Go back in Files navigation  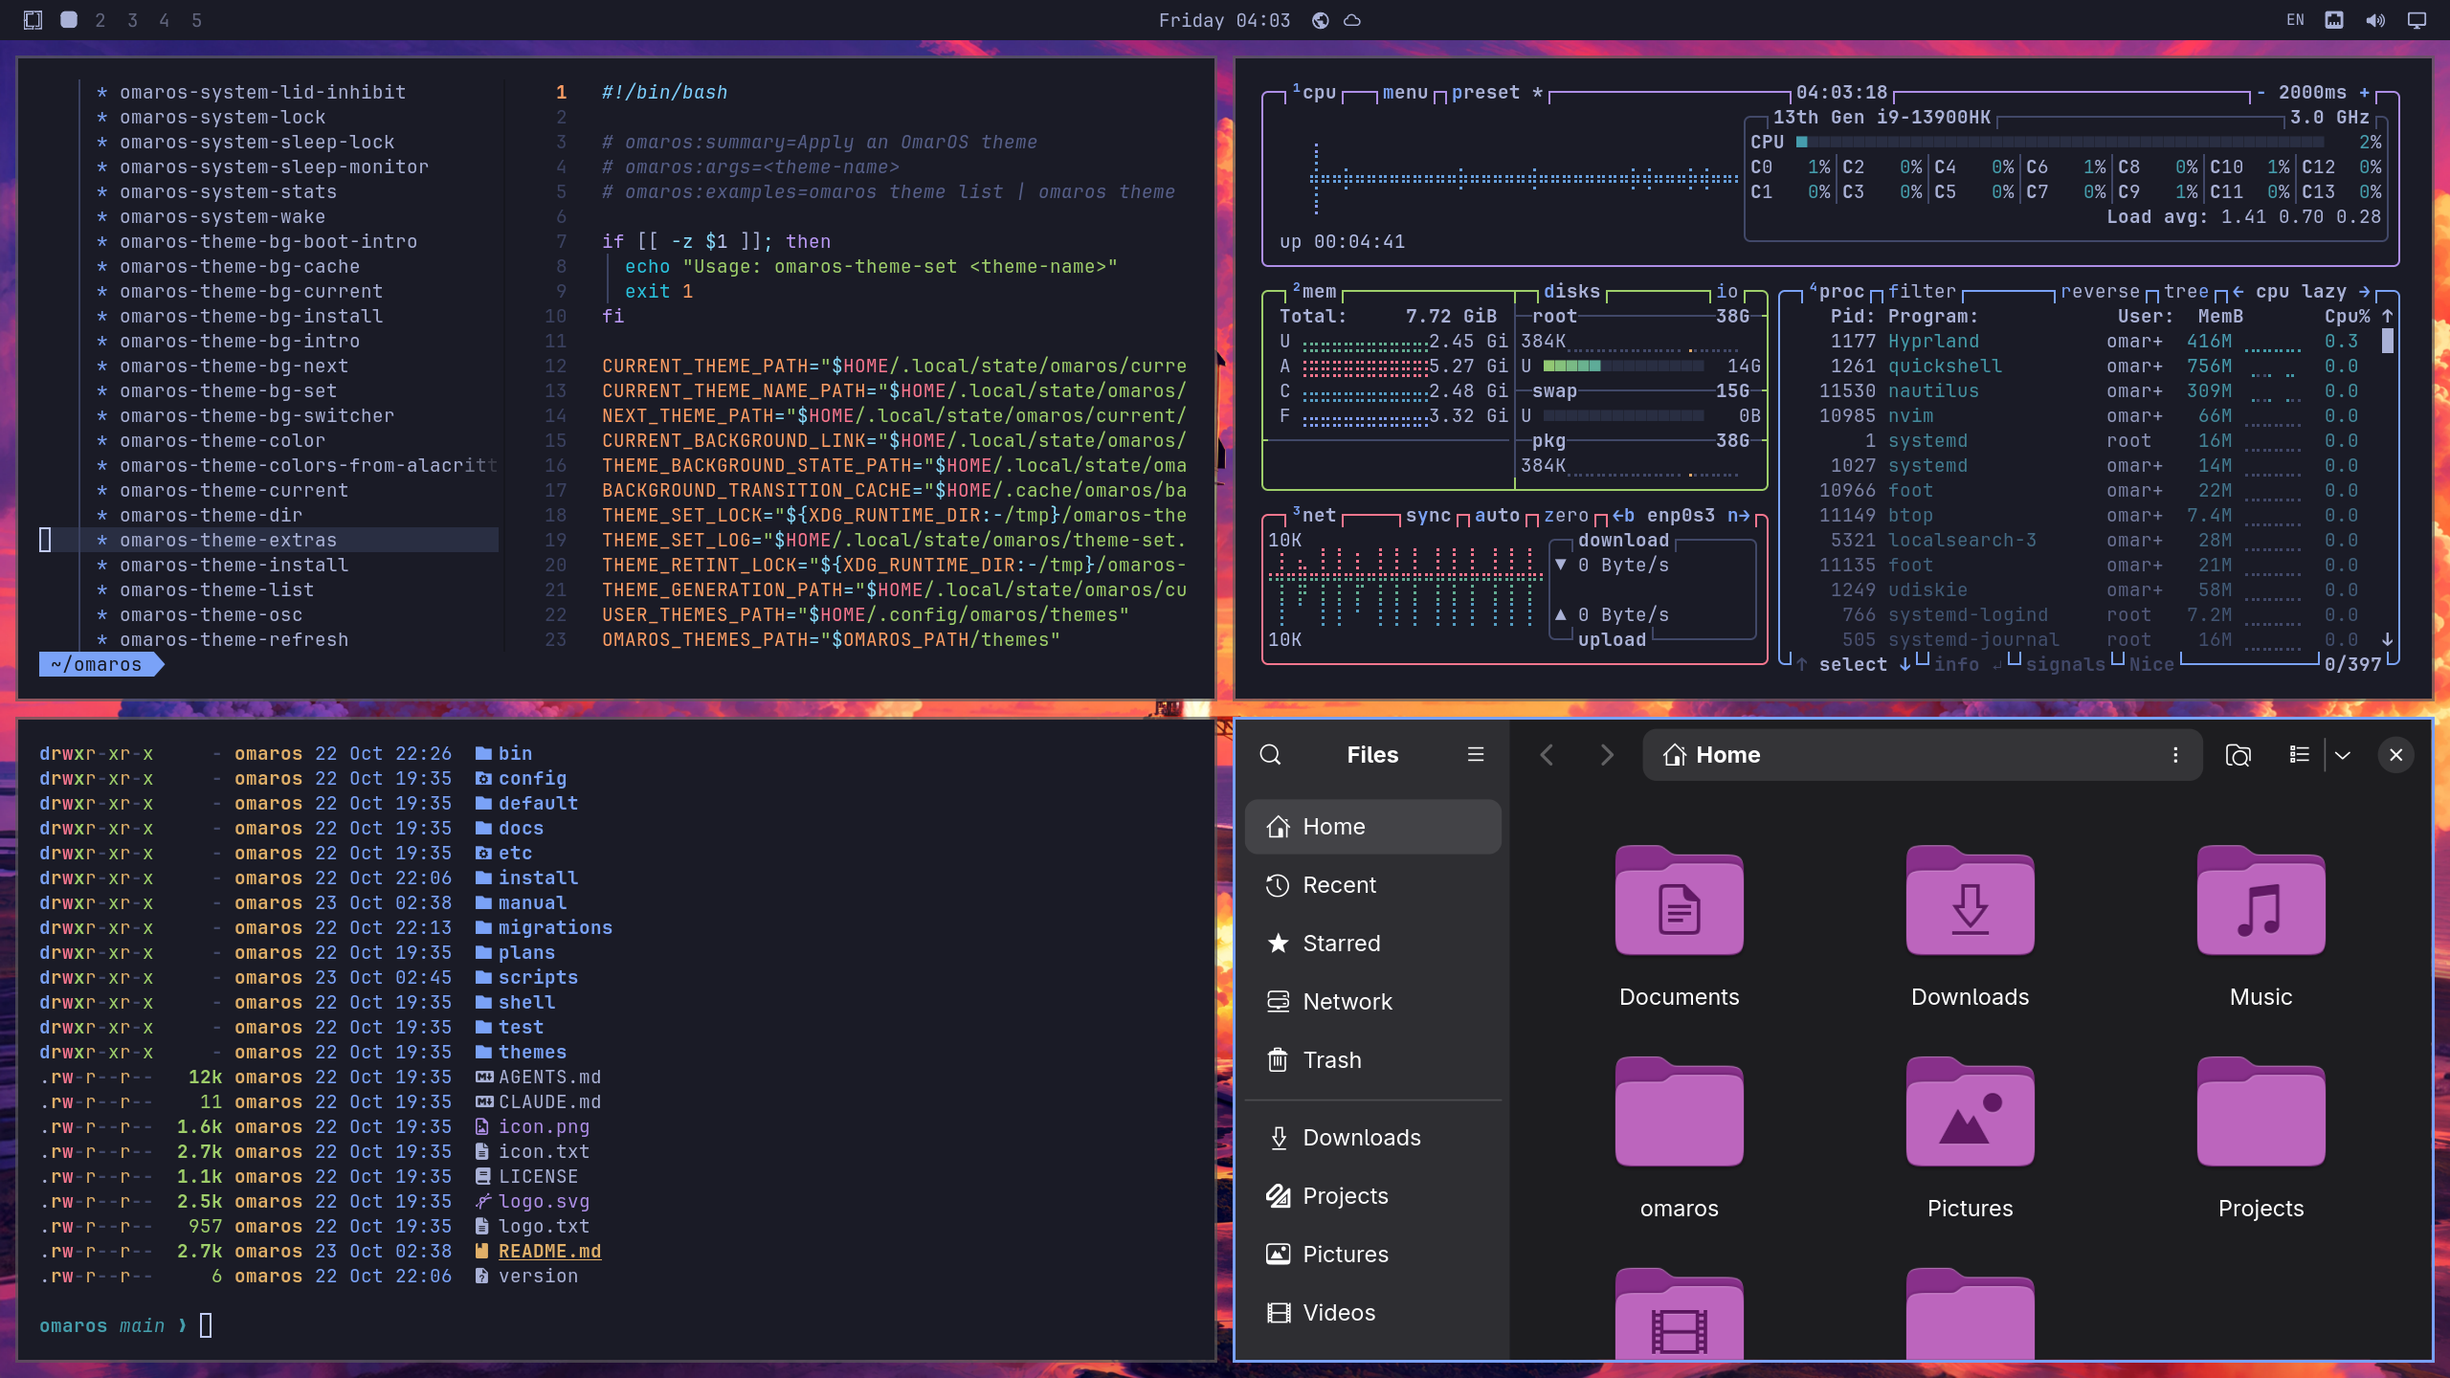click(x=1547, y=755)
